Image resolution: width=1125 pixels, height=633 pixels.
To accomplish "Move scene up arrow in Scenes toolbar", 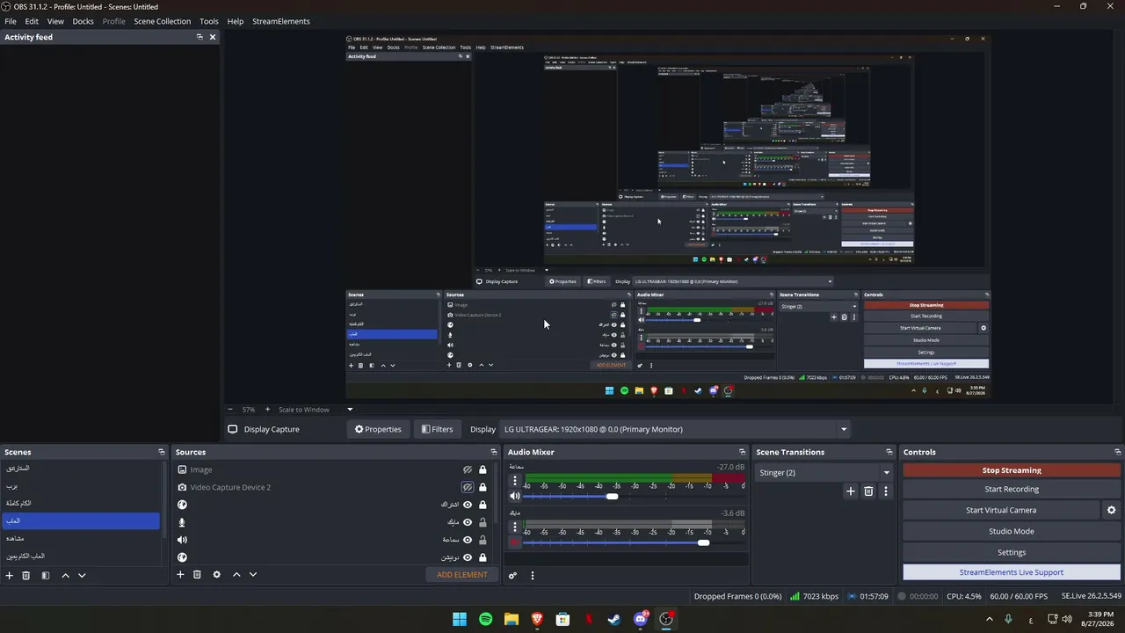I will coord(65,575).
